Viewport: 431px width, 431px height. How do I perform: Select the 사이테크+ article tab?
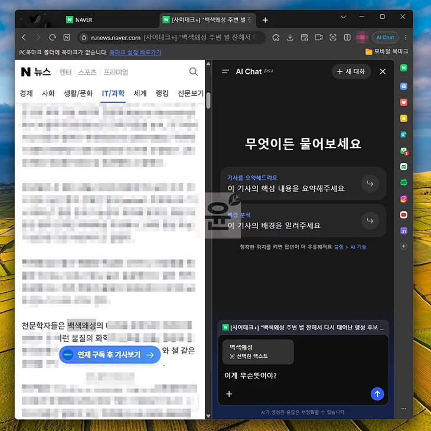[x=207, y=20]
